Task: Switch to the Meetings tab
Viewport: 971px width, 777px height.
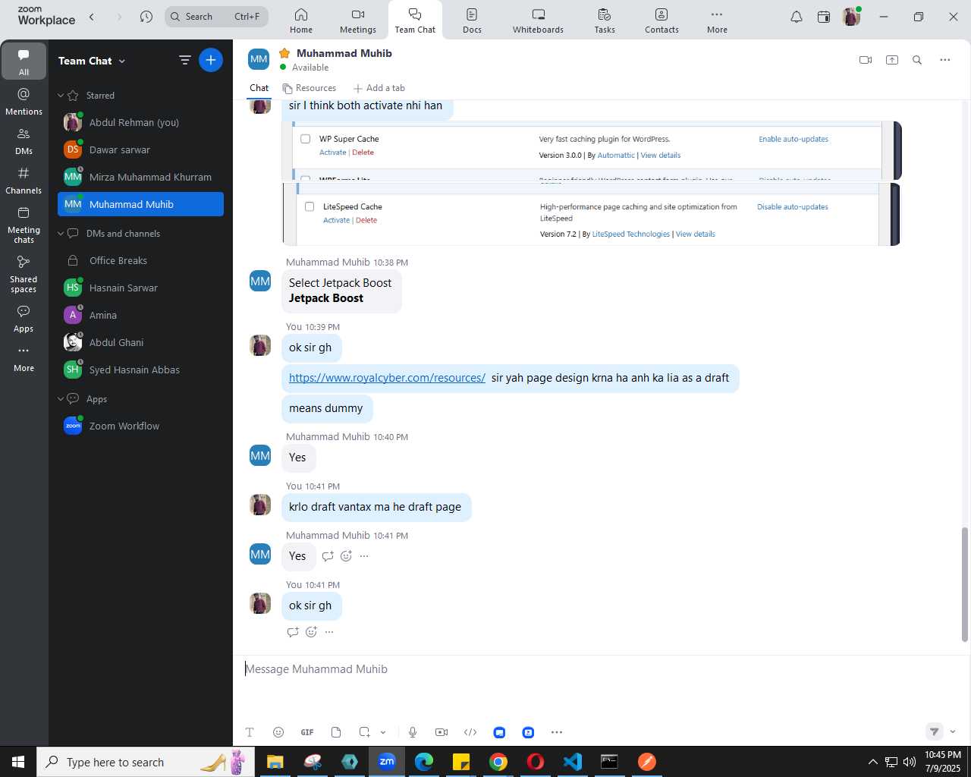Action: coord(358,20)
